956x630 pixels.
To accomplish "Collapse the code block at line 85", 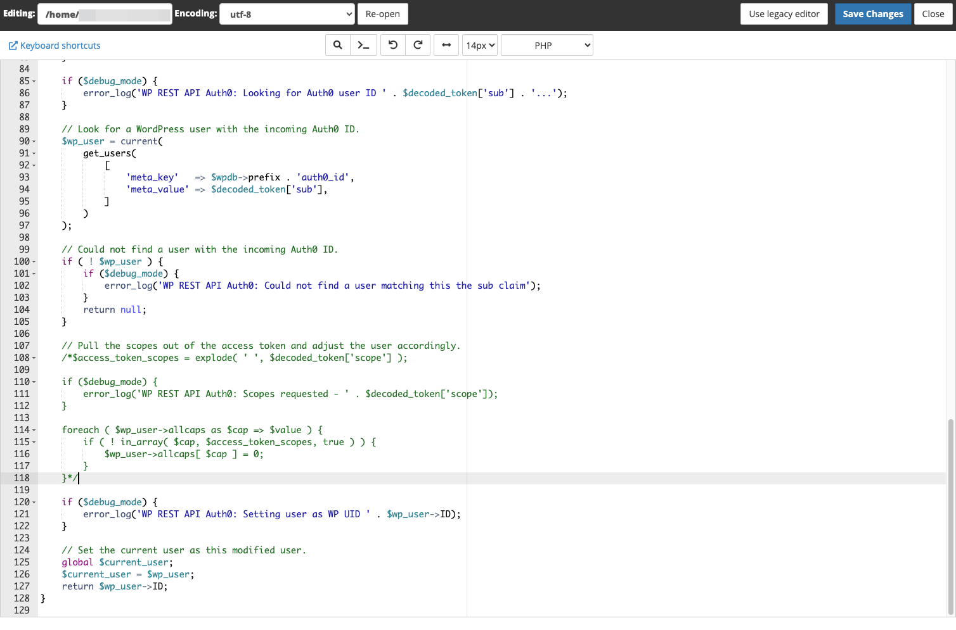I will click(x=34, y=81).
